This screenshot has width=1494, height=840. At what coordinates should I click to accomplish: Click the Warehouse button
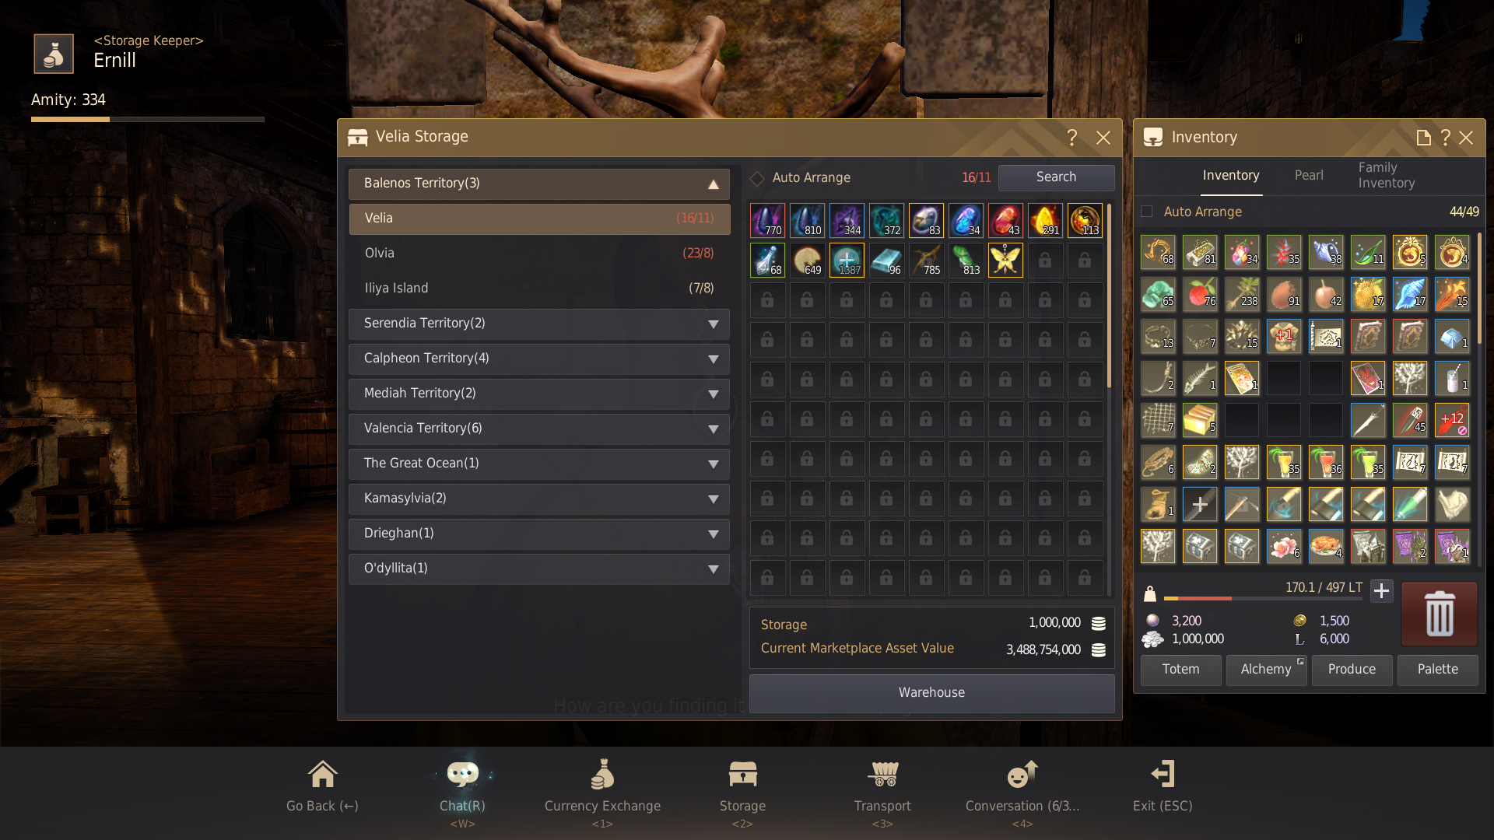click(931, 692)
